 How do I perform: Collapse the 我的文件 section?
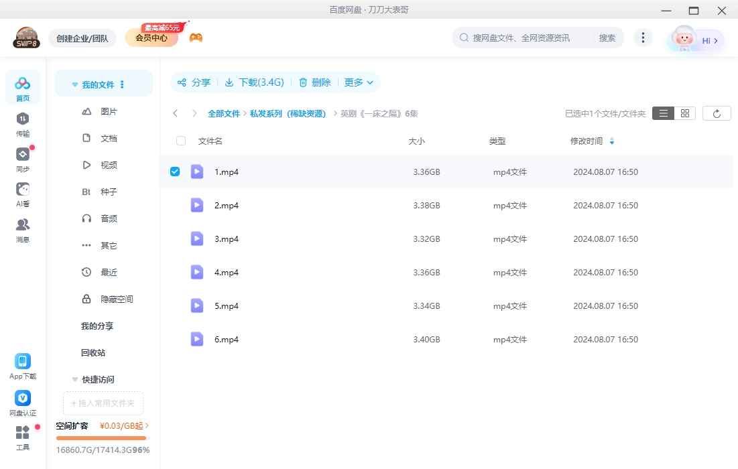pyautogui.click(x=74, y=83)
